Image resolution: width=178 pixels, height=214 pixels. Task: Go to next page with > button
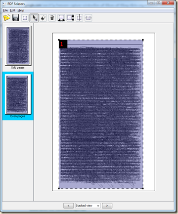click(107, 206)
